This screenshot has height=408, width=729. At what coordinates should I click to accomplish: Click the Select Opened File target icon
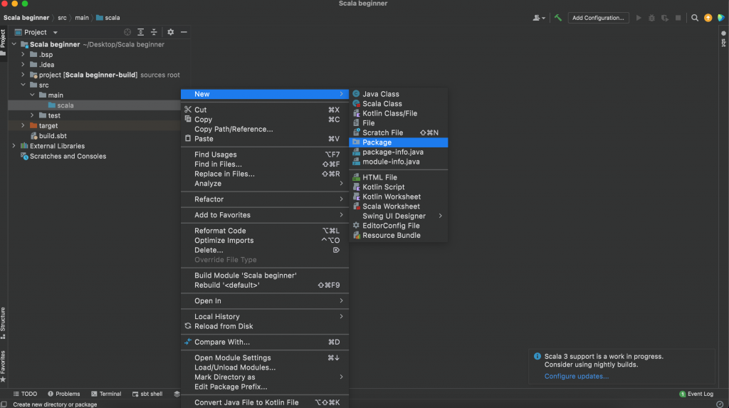coord(127,32)
